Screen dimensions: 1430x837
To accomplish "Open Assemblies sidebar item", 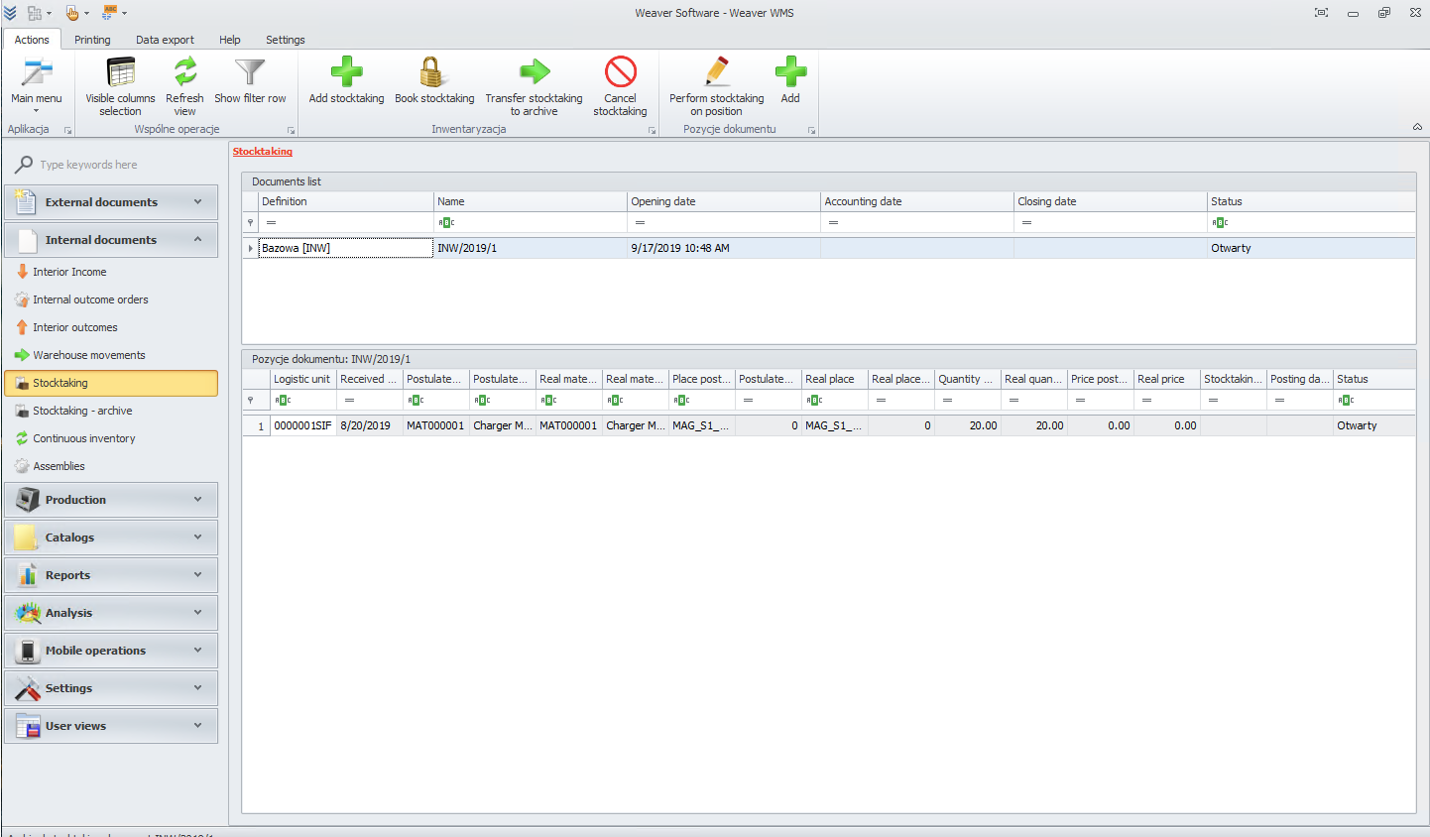I will (59, 466).
